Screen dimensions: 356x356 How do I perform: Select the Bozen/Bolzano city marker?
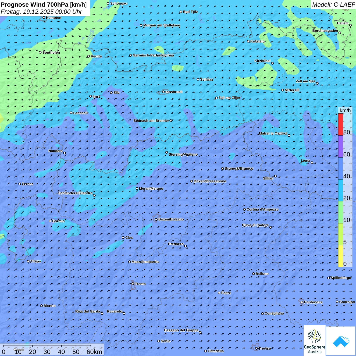[x=156, y=219]
